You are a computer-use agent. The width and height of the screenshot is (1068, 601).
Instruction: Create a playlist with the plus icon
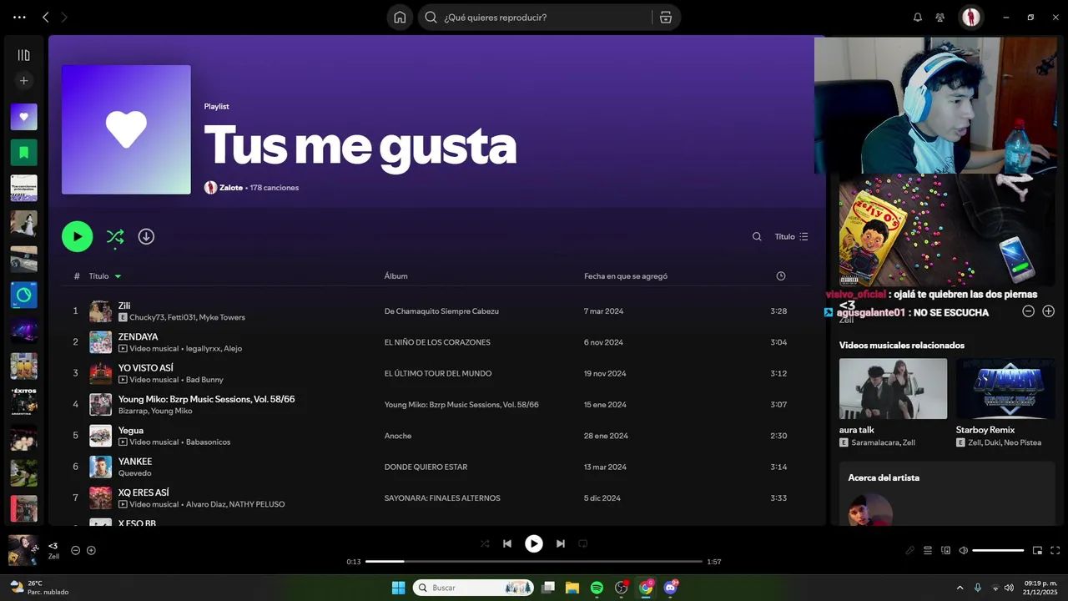(23, 81)
